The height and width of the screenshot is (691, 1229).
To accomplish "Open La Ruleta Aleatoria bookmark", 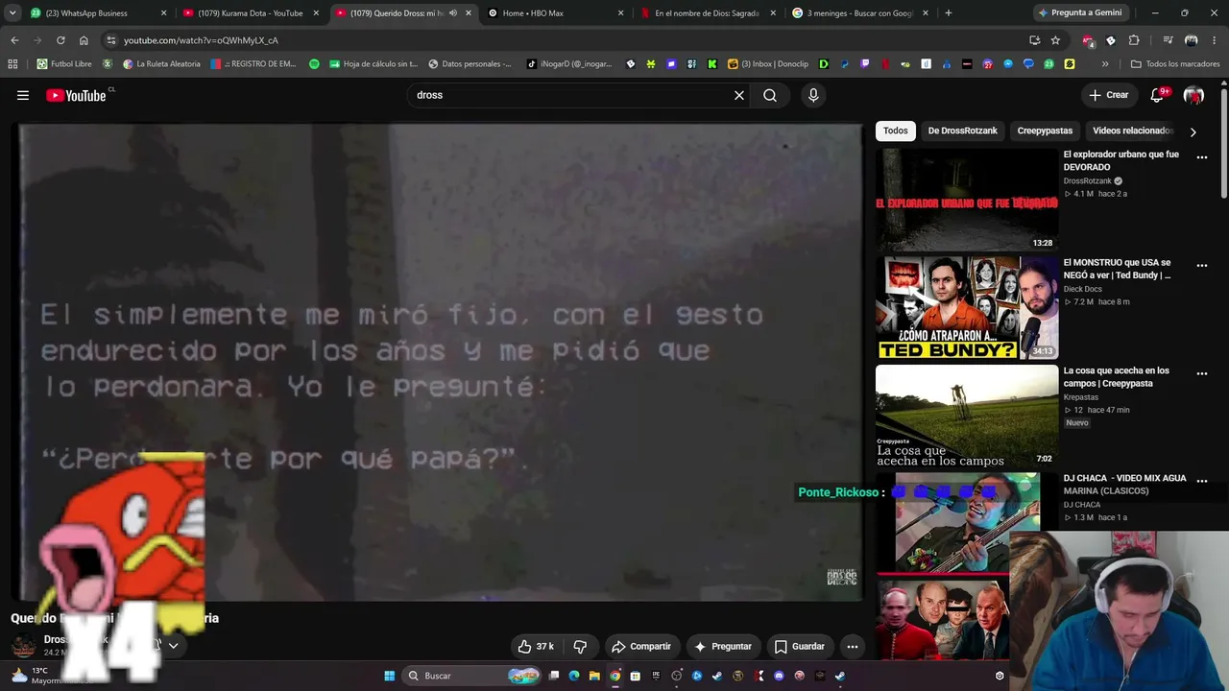I will coord(160,64).
